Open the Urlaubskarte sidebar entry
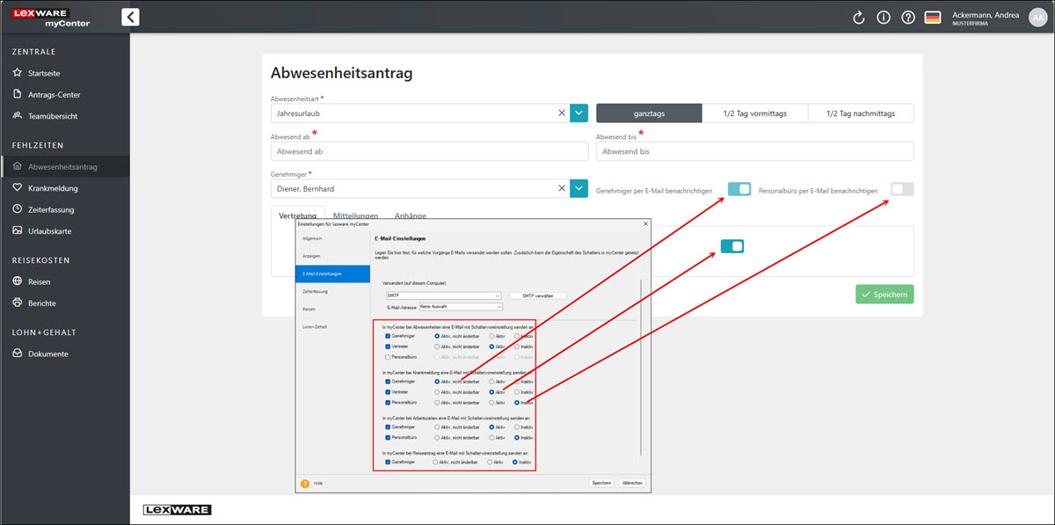The height and width of the screenshot is (525, 1055). tap(49, 231)
